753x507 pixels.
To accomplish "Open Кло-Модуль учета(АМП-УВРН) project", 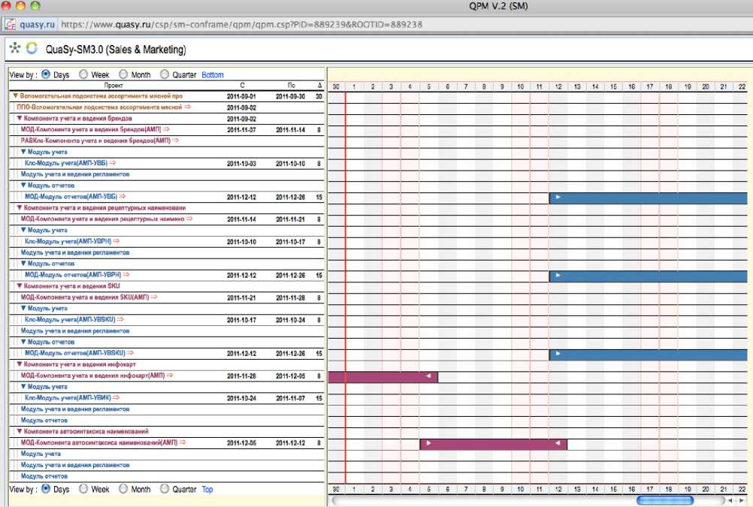I will (68, 242).
